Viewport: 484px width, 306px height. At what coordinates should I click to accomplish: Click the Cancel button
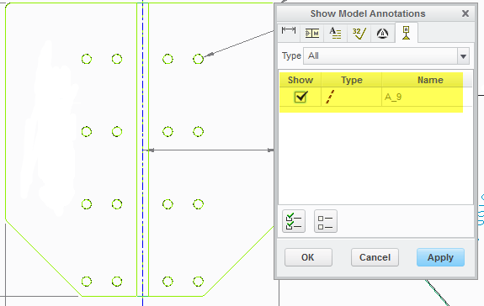(375, 257)
